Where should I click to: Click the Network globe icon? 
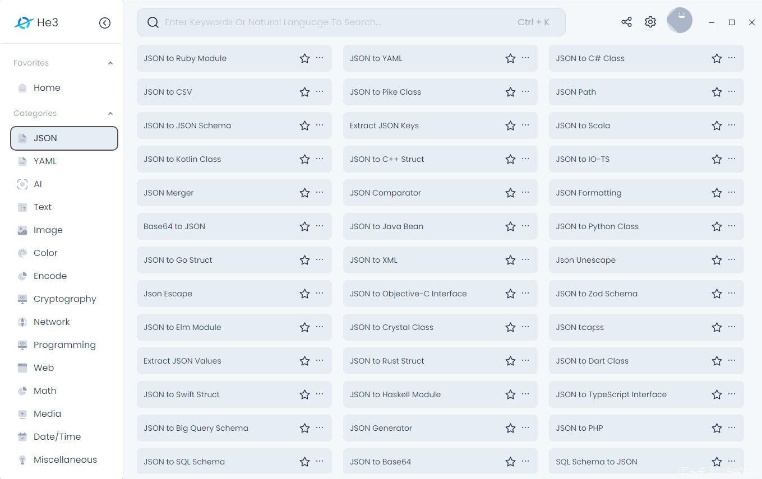click(22, 322)
